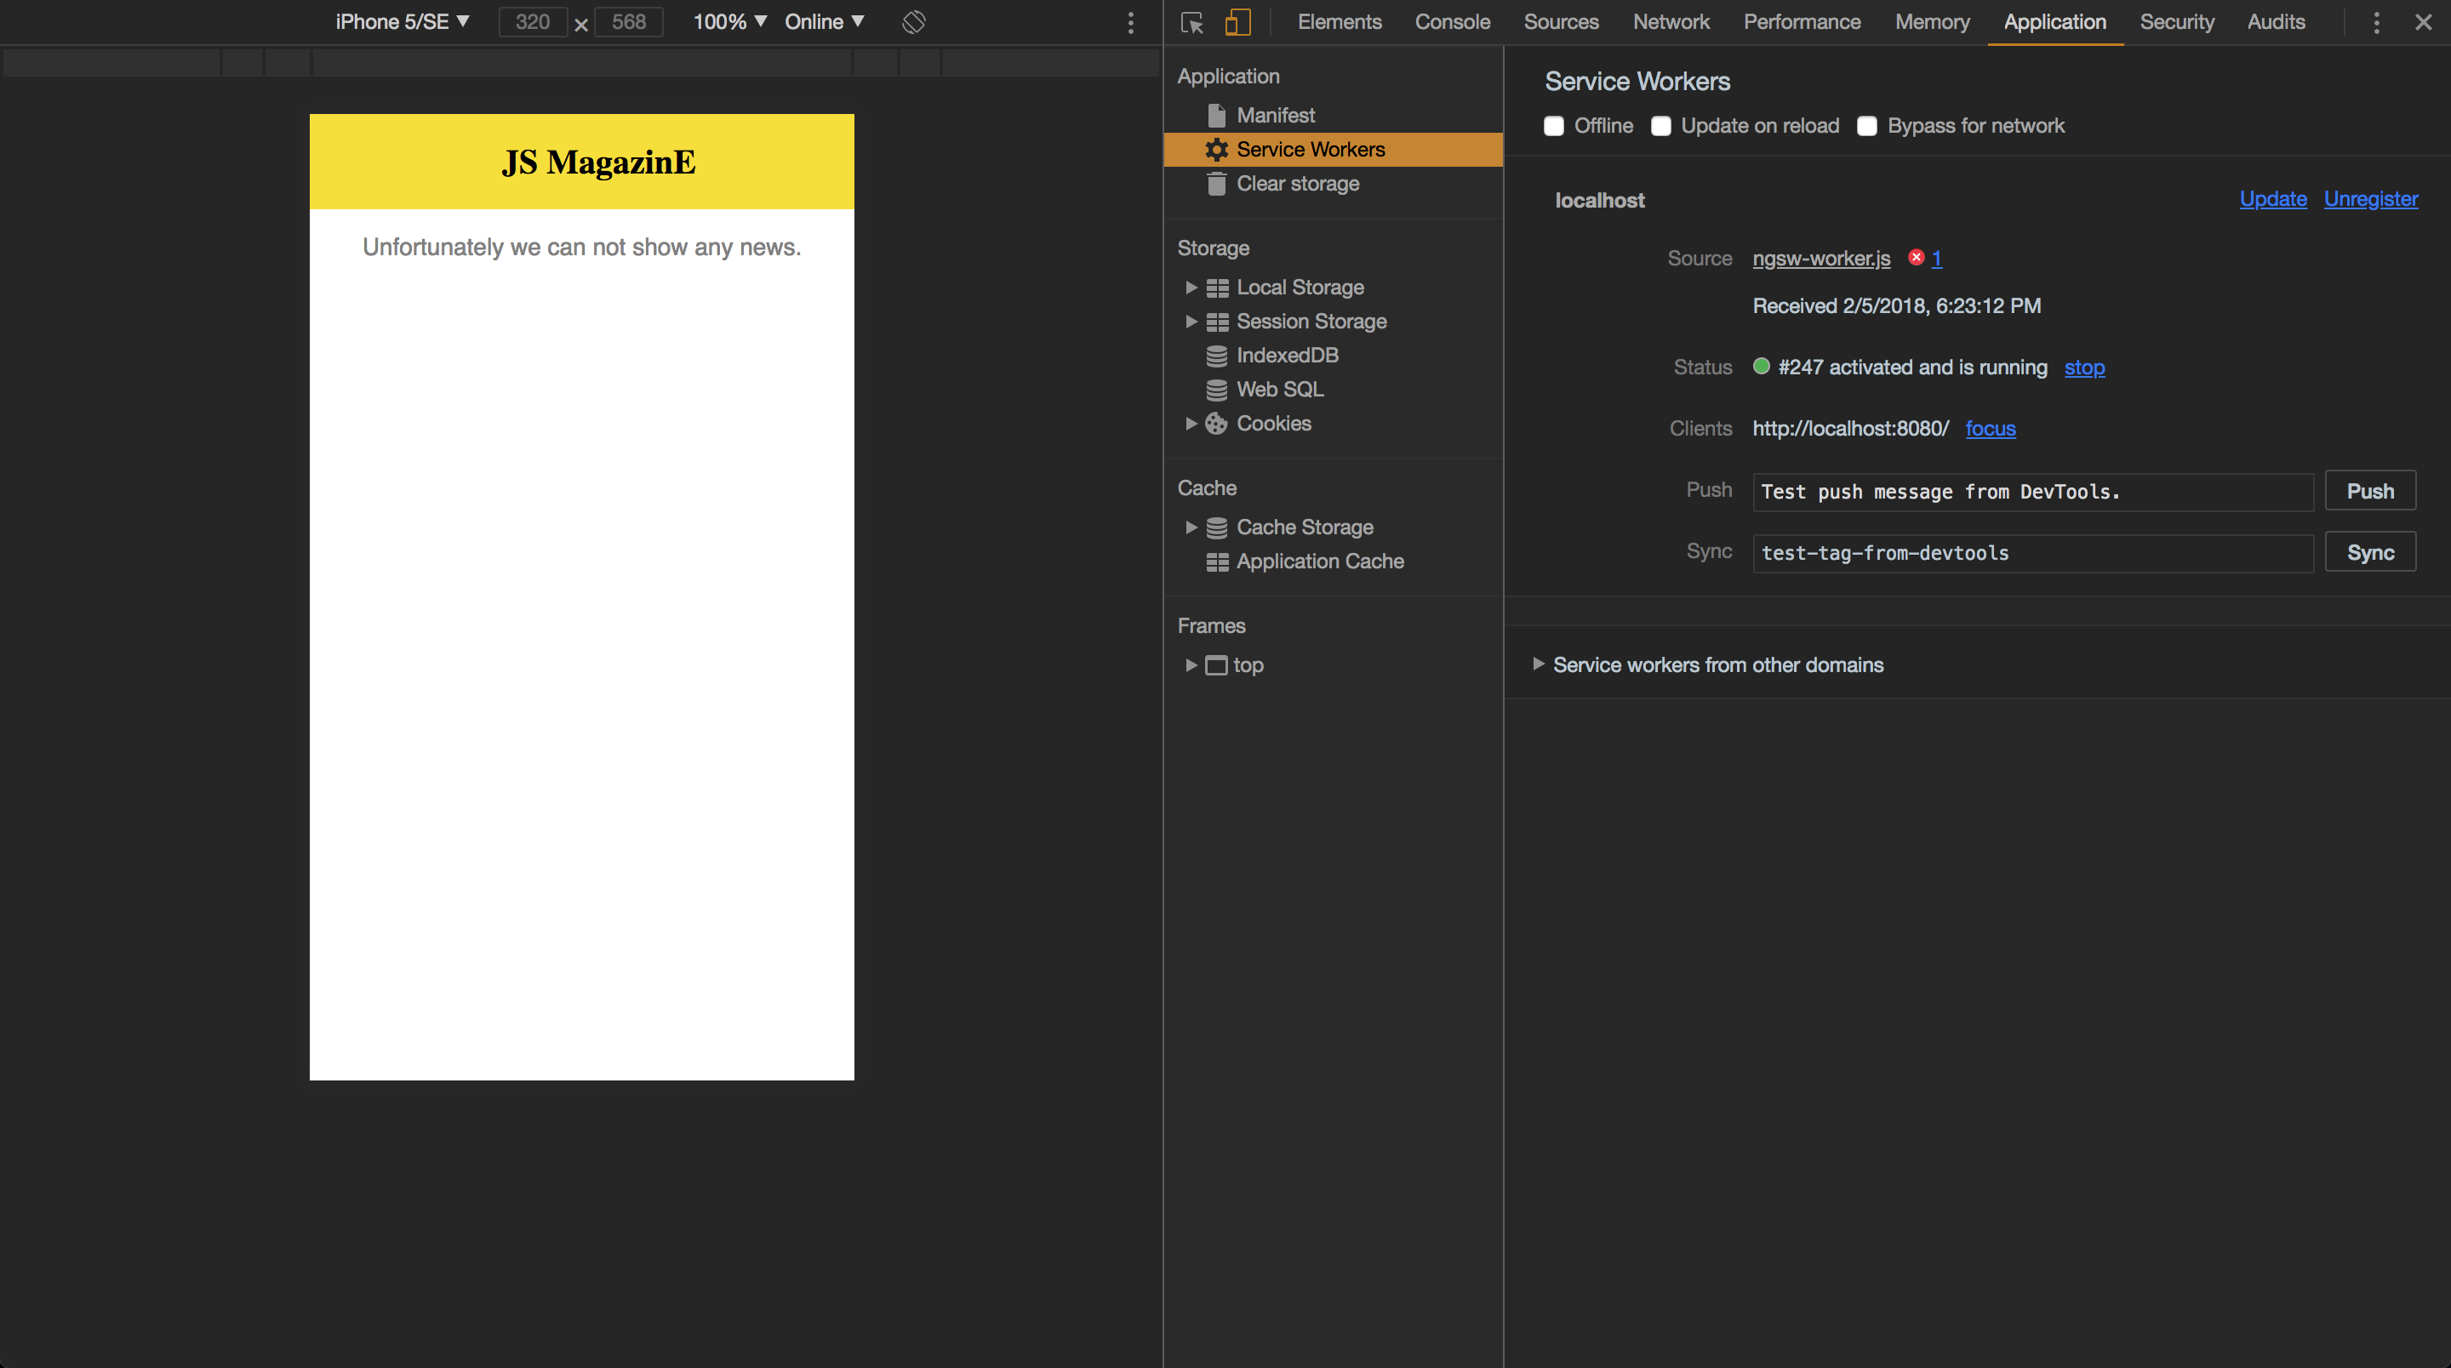The image size is (2451, 1368).
Task: Click the Unregister link
Action: [2370, 199]
